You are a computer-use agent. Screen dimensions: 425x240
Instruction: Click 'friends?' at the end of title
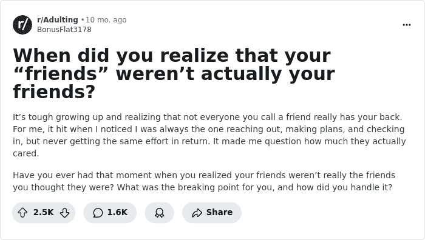pyautogui.click(x=54, y=92)
